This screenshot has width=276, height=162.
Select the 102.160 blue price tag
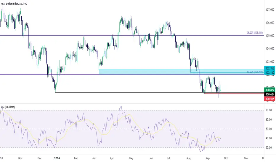(x=270, y=72)
